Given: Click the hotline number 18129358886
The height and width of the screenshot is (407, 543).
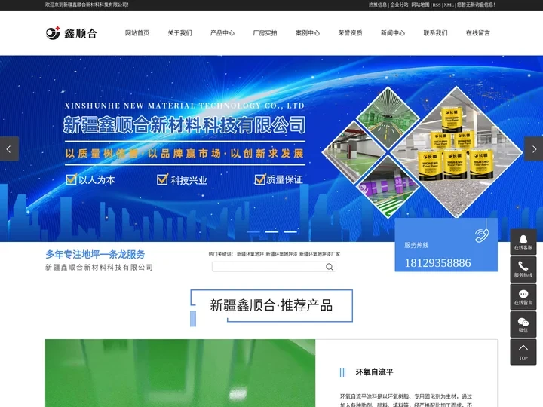Looking at the screenshot, I should coord(437,263).
